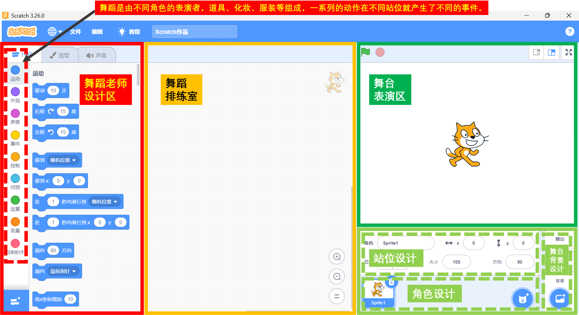Screen dimensions: 579x315
Task: Enter fullscreen stage mode
Action: [x=568, y=52]
